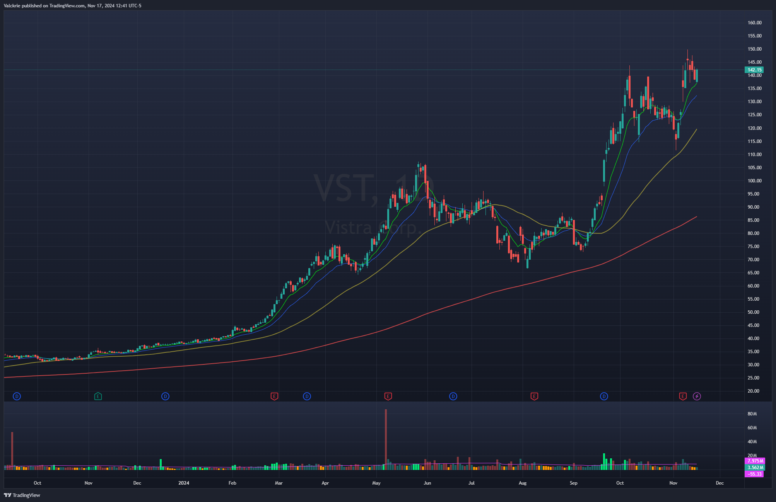This screenshot has height=502, width=776.
Task: Select the dividend D marker in mid-December 2023
Action: tap(165, 396)
